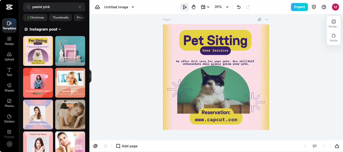Click the Add page button
Image resolution: width=343 pixels, height=152 pixels.
click(x=127, y=146)
